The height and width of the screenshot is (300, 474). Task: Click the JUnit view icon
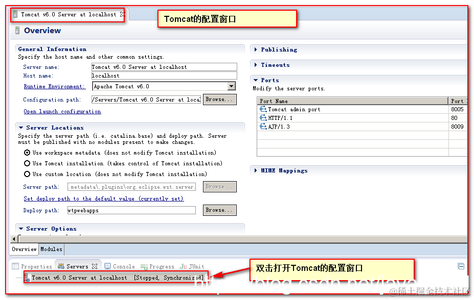coord(183,266)
